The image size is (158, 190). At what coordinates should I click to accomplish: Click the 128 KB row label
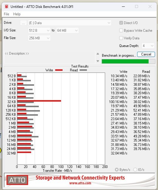click(11, 110)
